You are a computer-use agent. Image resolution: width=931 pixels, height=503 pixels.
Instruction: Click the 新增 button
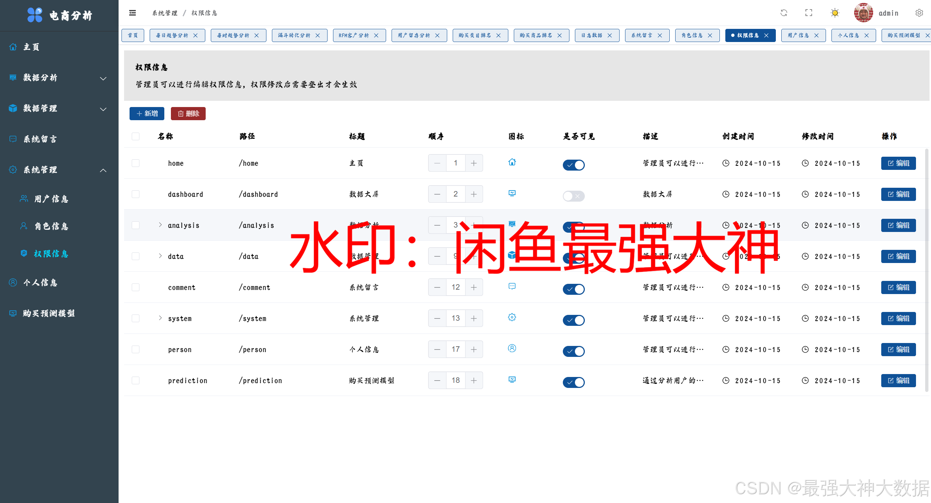147,114
